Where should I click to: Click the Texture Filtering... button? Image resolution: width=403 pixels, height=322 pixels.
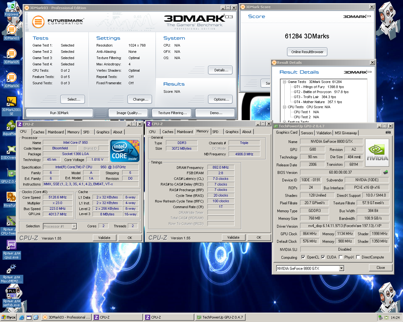(x=172, y=113)
